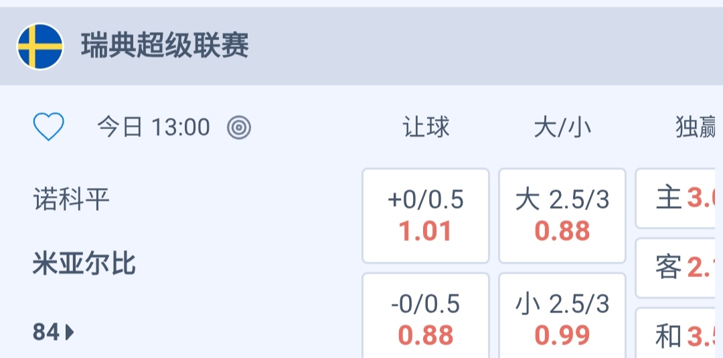Viewport: 723px width, 358px height.
Task: Pick the draw (和) odds
Action: pyautogui.click(x=679, y=336)
